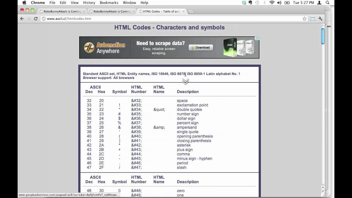
Task: Open the View menu
Action: tap(75, 3)
